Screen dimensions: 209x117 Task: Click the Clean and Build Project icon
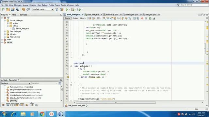click(62, 9)
